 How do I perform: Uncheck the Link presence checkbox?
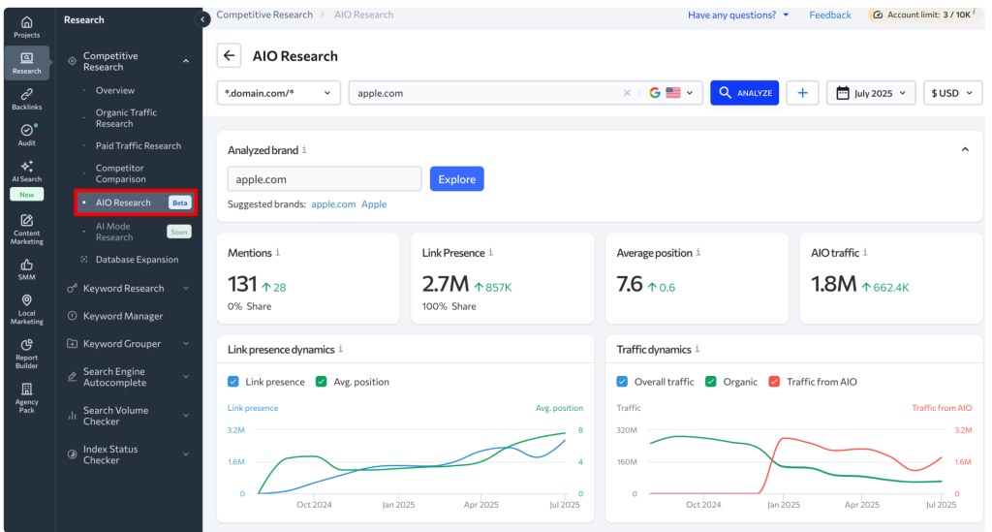[x=233, y=382]
